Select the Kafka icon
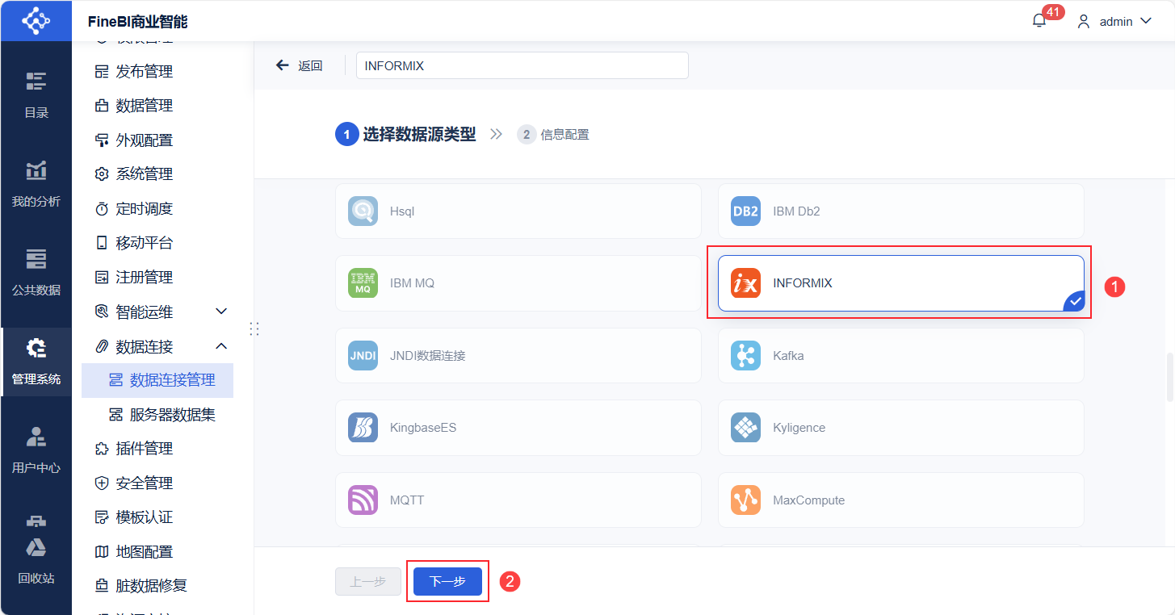 pos(745,356)
